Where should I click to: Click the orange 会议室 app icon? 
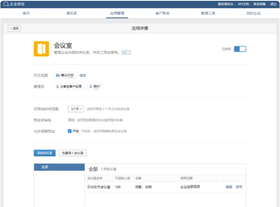click(x=41, y=49)
